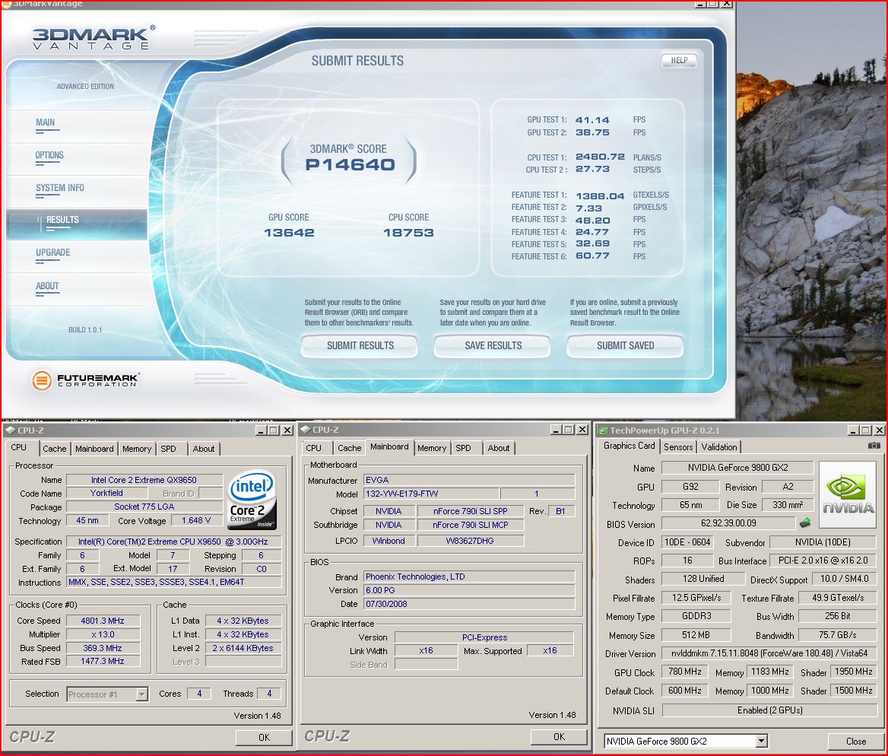This screenshot has width=888, height=756.
Task: Click the mainboard Model field 132-YW-E179-FTW
Action: pos(430,494)
